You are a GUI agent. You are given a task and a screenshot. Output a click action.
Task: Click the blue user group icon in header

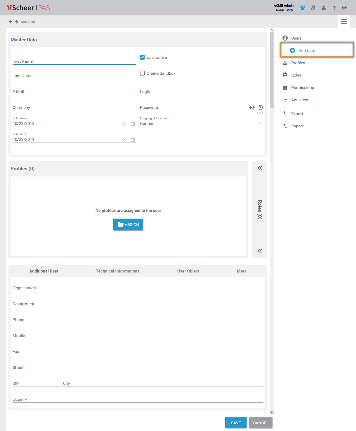click(x=302, y=8)
